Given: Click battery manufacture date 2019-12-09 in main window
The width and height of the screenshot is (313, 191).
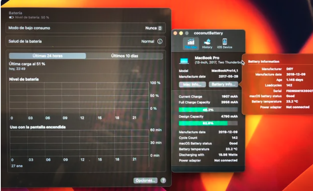Looking at the screenshot, I should pyautogui.click(x=228, y=132).
